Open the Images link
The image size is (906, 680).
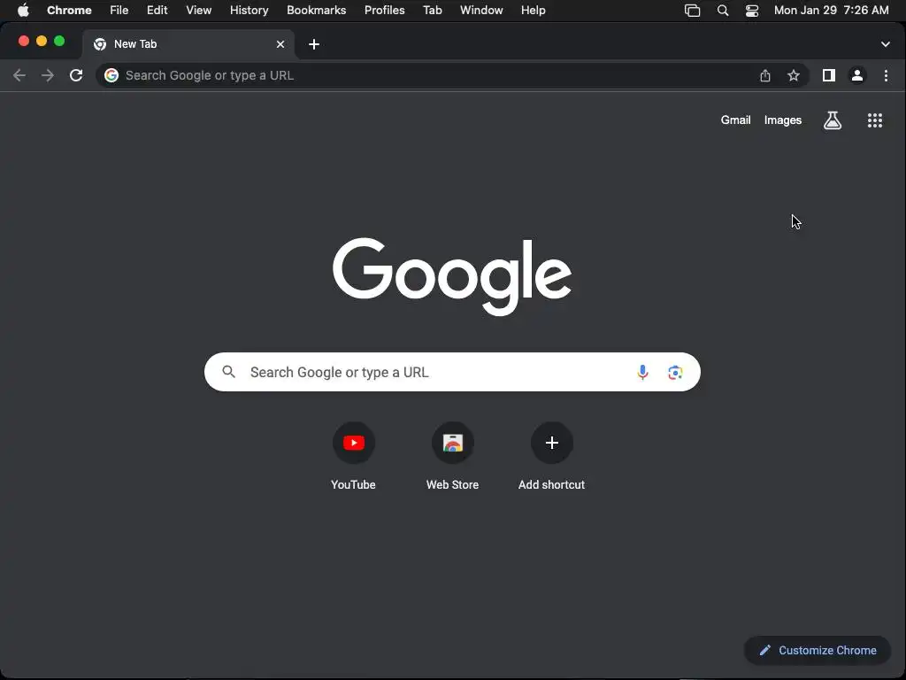(x=783, y=120)
